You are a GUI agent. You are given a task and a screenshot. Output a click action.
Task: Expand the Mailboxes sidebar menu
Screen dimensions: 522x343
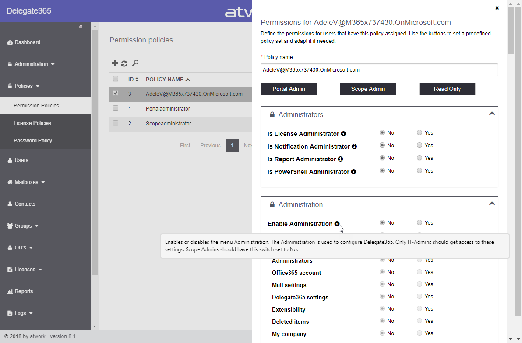point(26,182)
